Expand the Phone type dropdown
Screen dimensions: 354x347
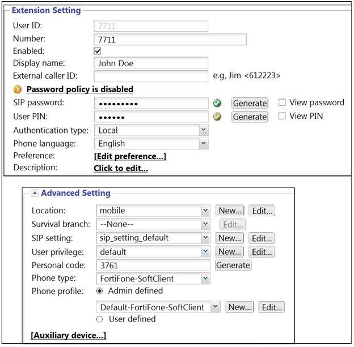click(205, 279)
